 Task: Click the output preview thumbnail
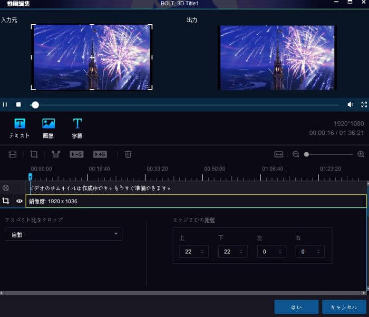pyautogui.click(x=277, y=57)
